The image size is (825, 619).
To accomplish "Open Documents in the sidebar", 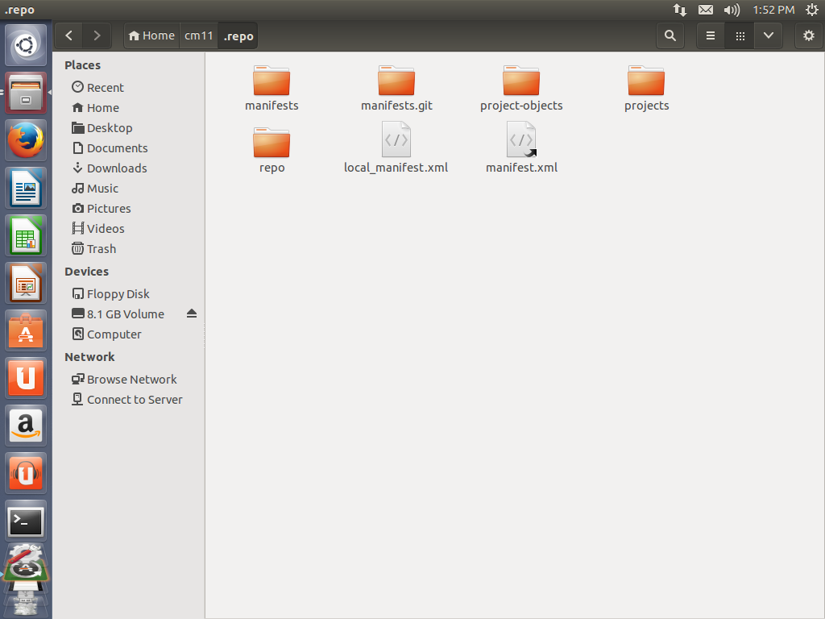I will (129, 148).
